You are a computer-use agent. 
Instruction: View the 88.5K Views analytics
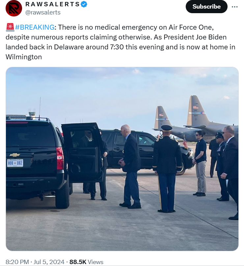tap(86, 262)
